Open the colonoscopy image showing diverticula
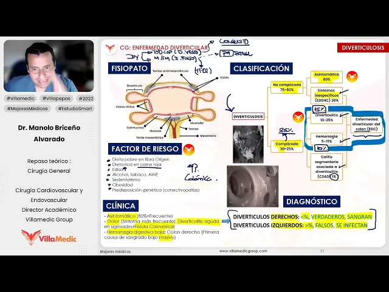This screenshot has width=389, height=292. pos(253,186)
